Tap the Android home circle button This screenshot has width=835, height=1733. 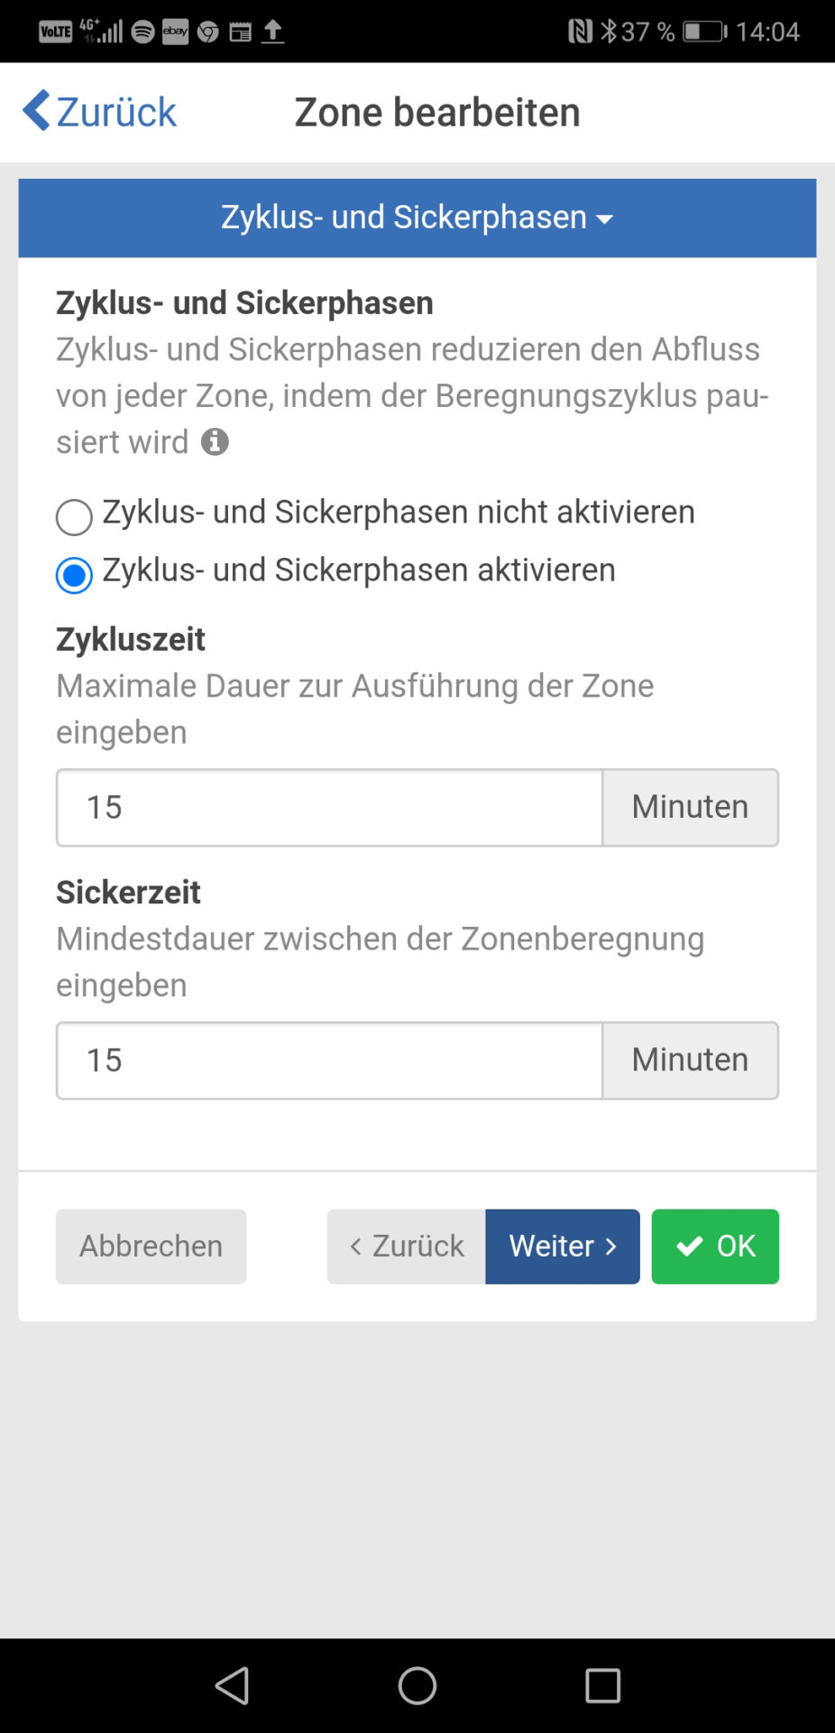417,1685
